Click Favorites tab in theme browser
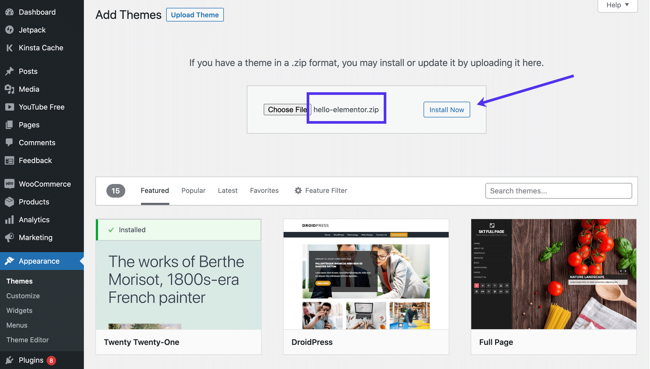Image resolution: width=650 pixels, height=369 pixels. (264, 191)
